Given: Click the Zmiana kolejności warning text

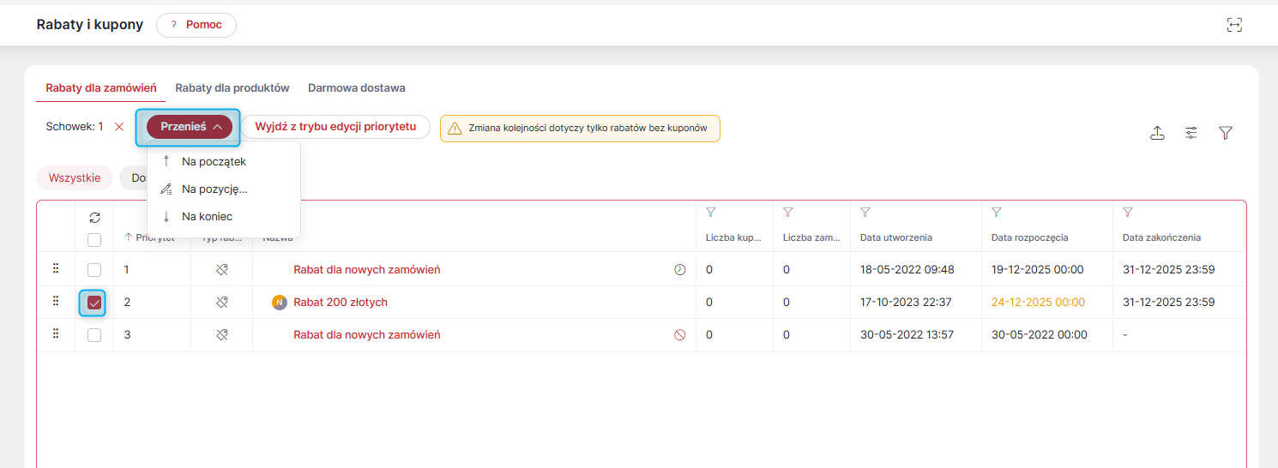Looking at the screenshot, I should point(588,129).
